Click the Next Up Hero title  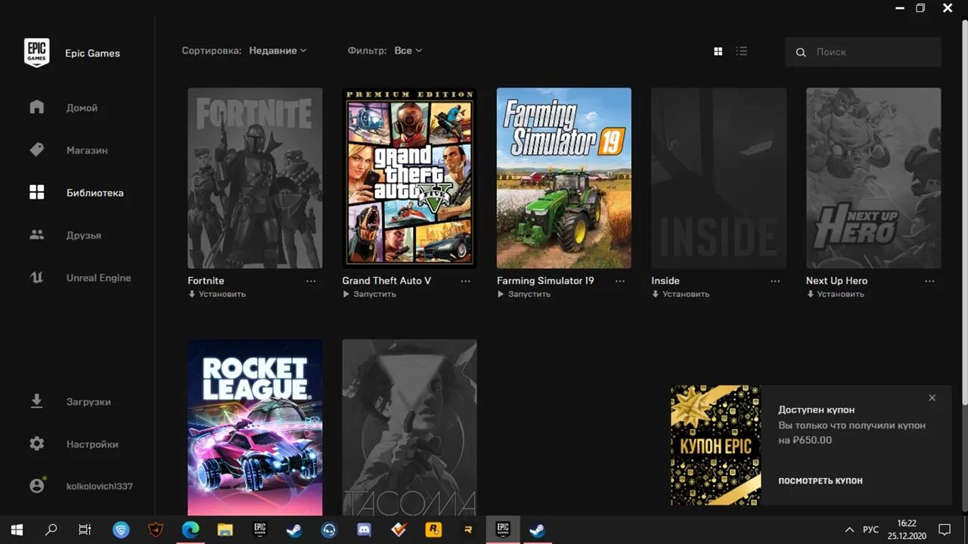coord(836,280)
